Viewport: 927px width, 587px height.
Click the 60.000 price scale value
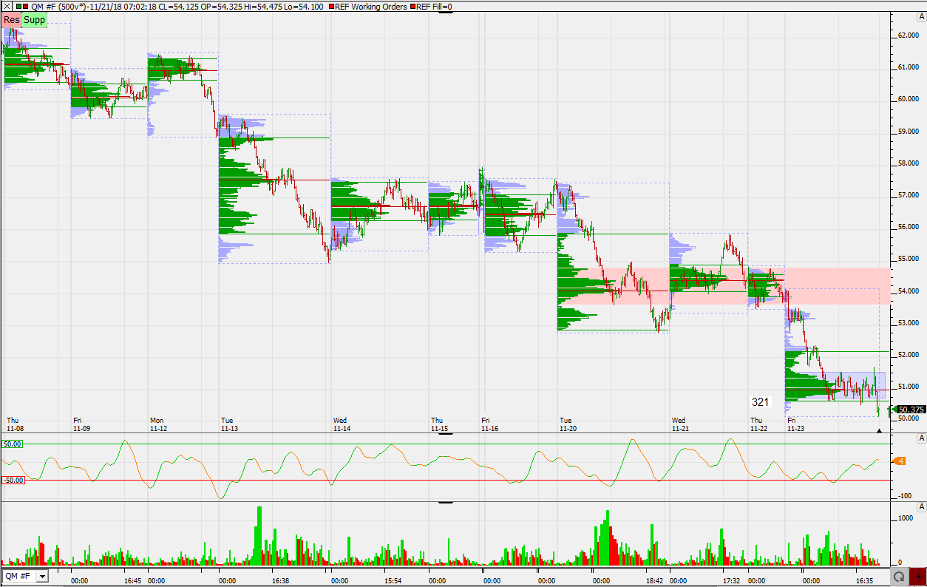(908, 99)
